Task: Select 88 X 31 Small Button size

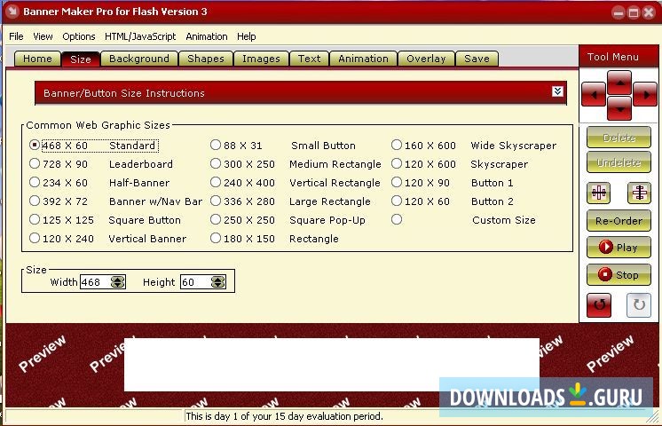Action: pos(283,146)
